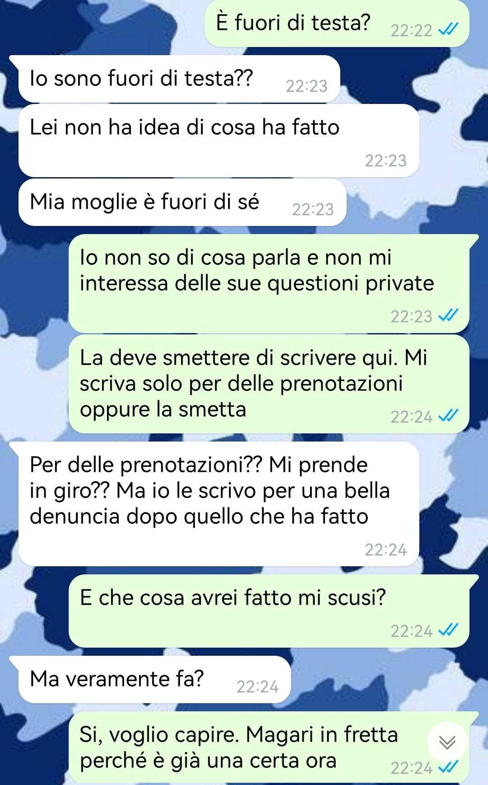The height and width of the screenshot is (785, 488).
Task: Select message 'Ma veramente fa?'
Action: pyautogui.click(x=155, y=680)
